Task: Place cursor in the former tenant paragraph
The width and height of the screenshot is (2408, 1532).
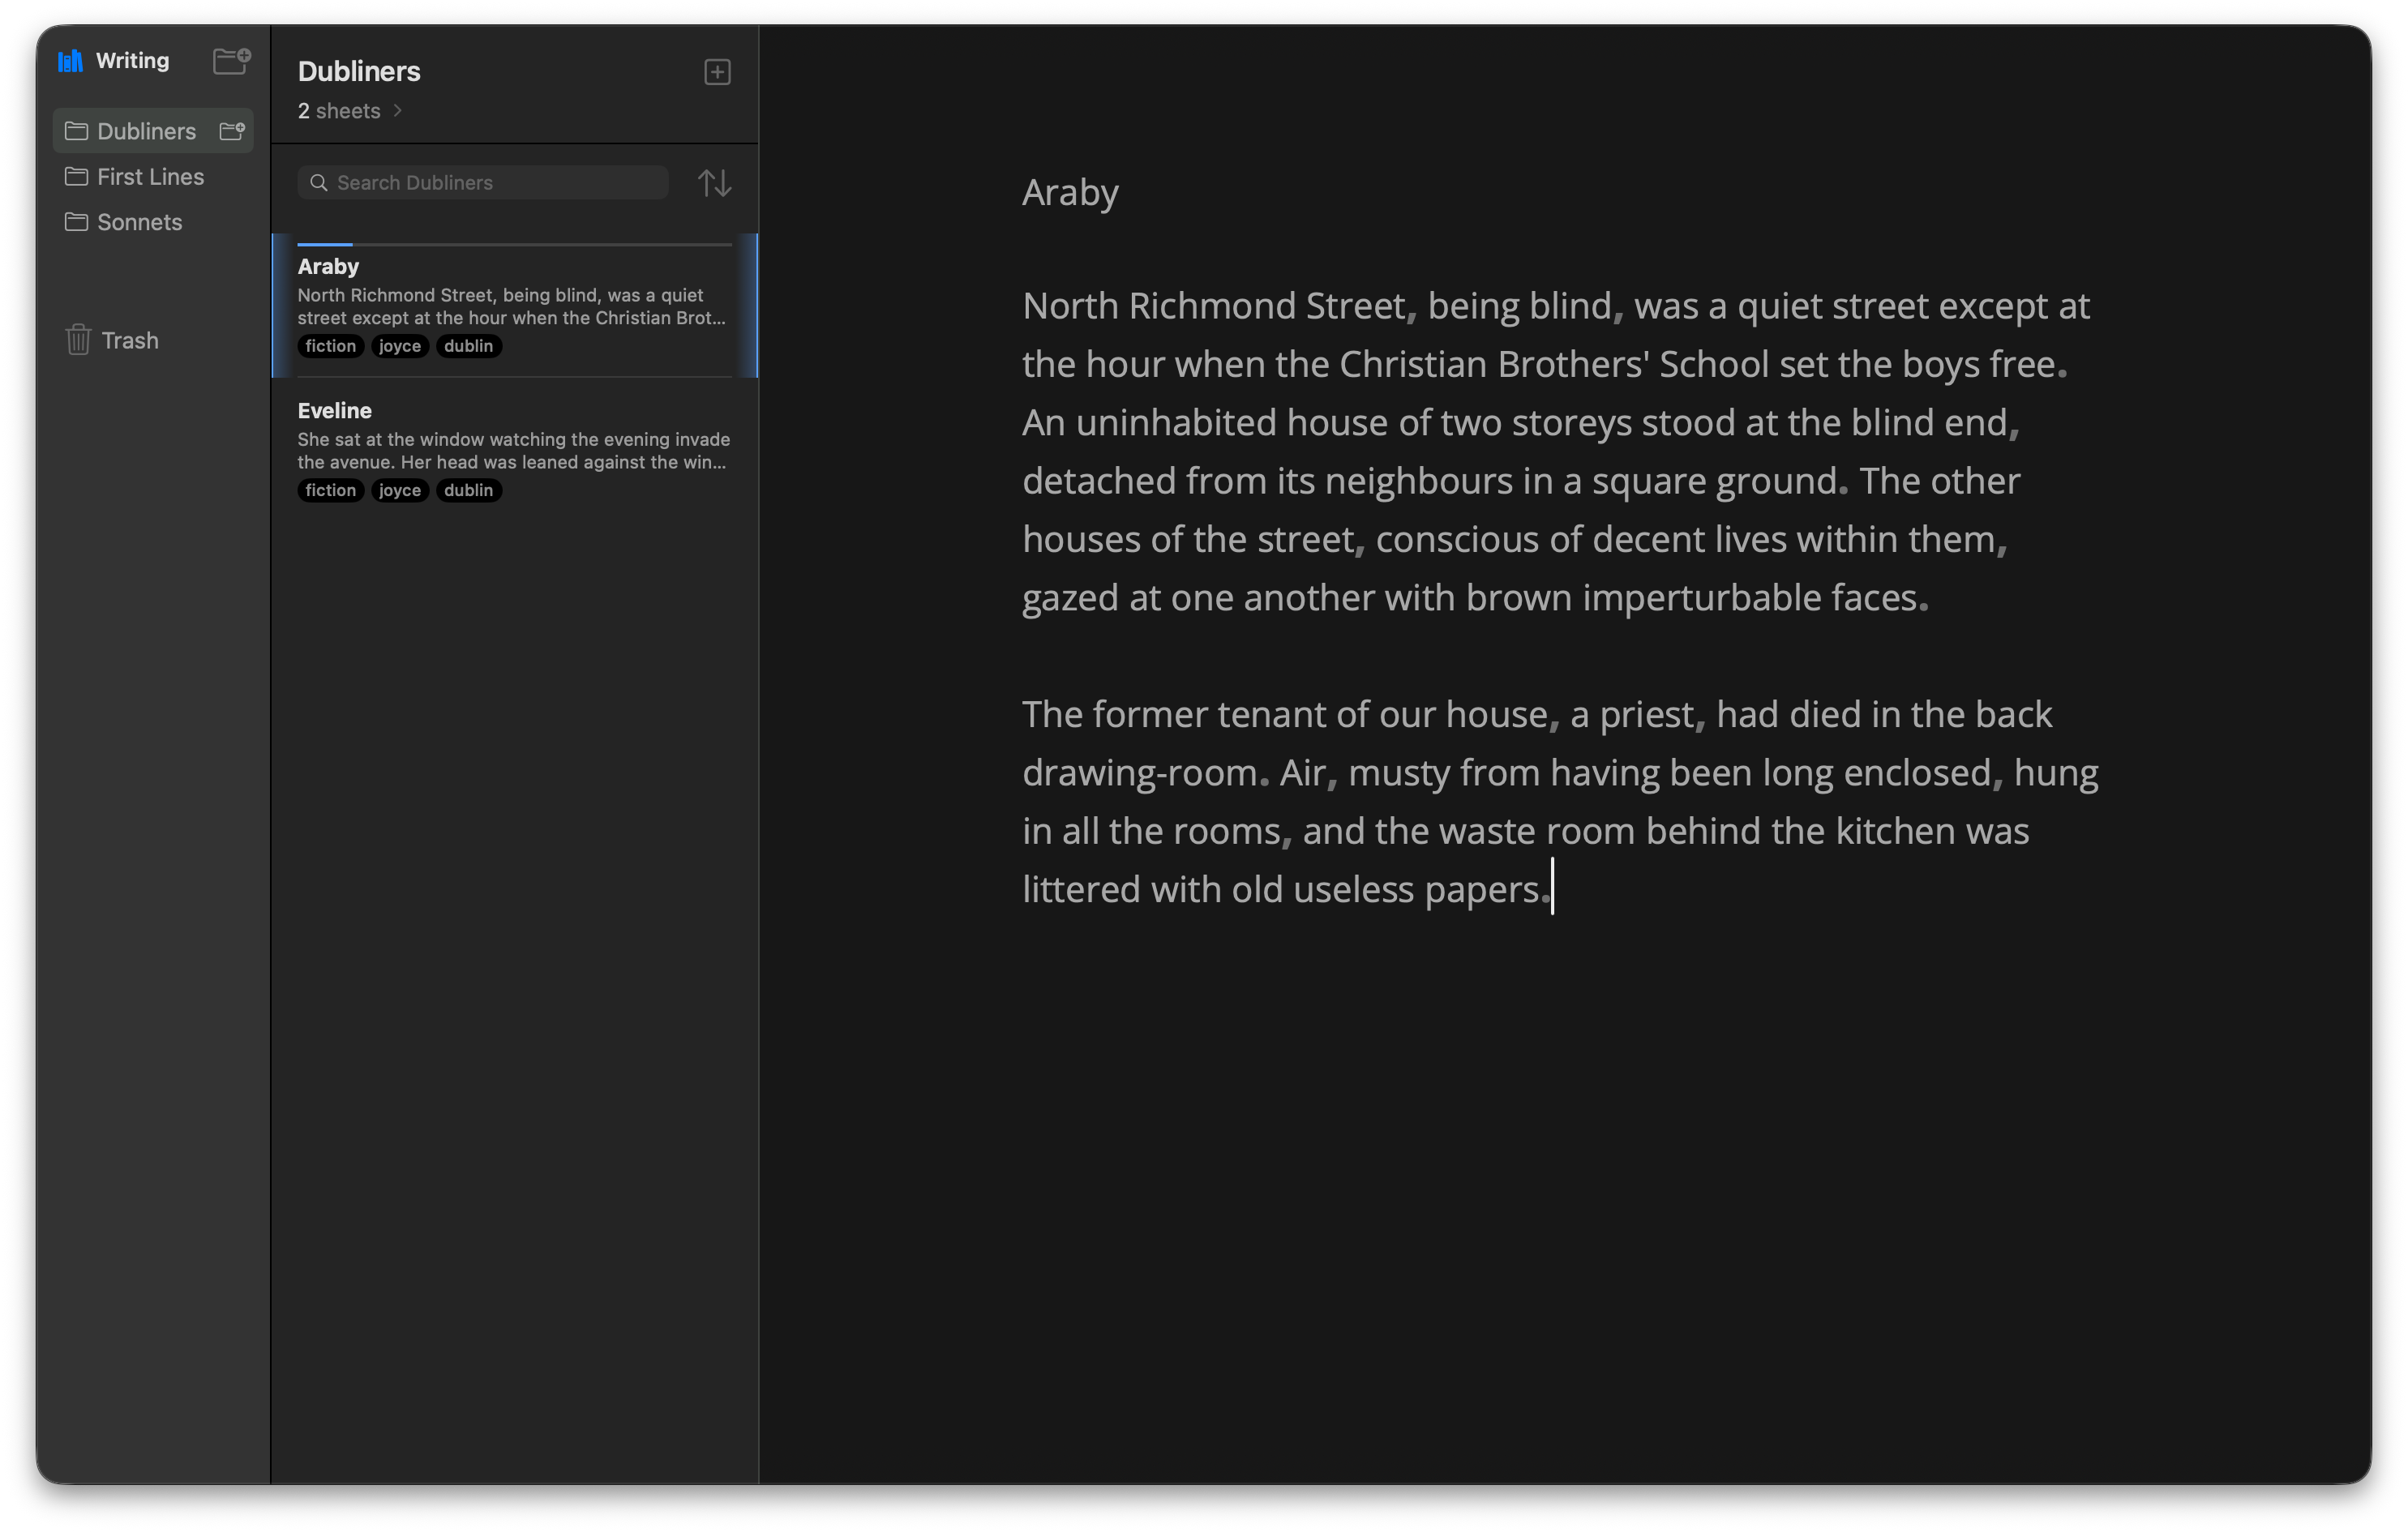Action: click(1559, 801)
